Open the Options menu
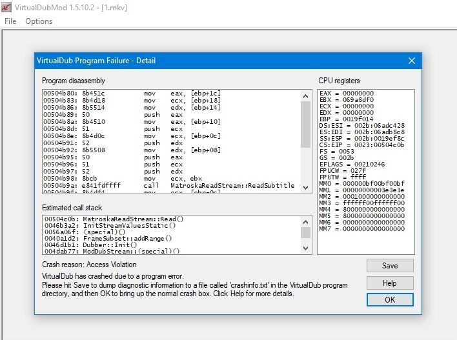The width and height of the screenshot is (457, 340). pos(39,21)
